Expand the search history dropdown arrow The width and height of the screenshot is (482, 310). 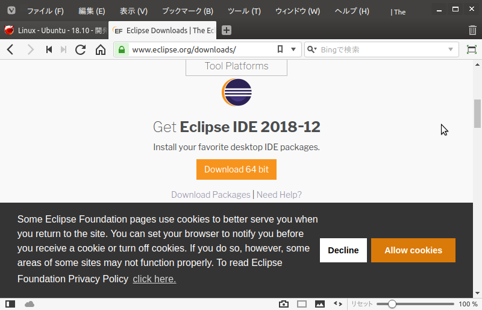tap(451, 49)
